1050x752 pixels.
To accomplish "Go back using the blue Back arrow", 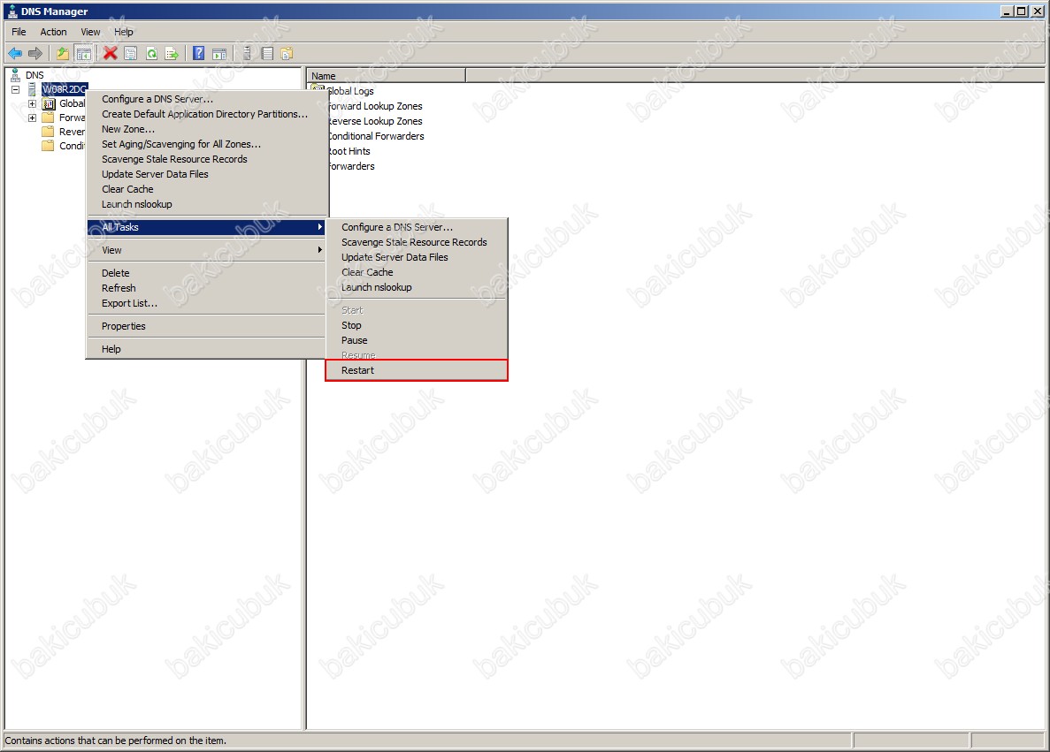I will 15,54.
